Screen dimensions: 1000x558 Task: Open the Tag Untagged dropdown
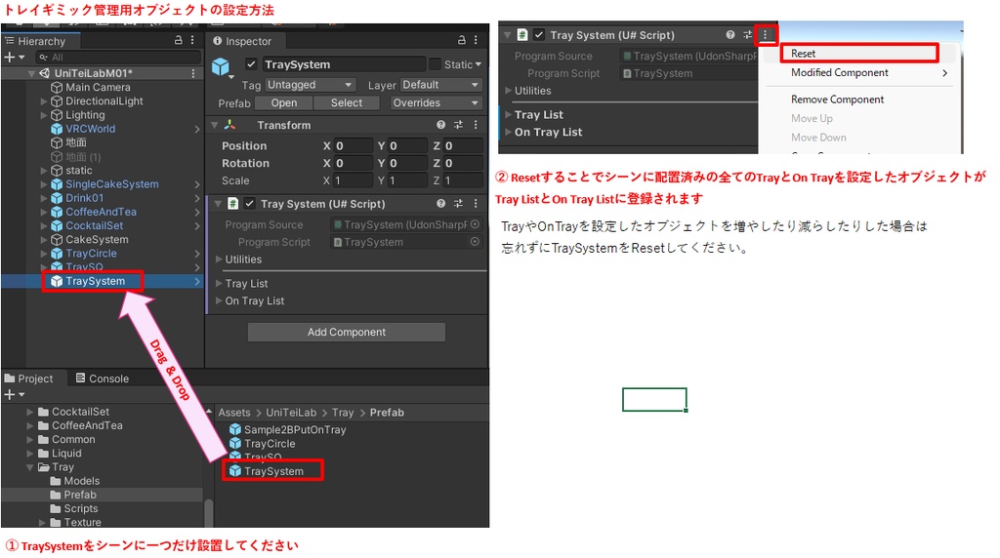pyautogui.click(x=310, y=85)
